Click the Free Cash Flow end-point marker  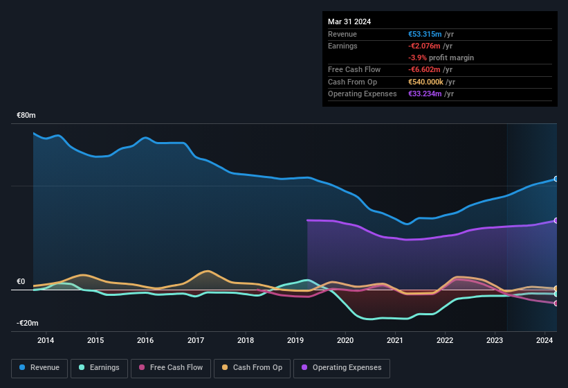click(556, 303)
